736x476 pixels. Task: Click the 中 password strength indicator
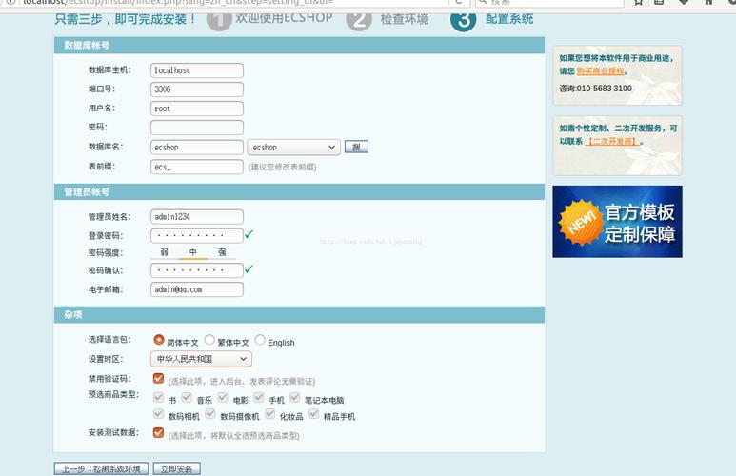point(193,252)
